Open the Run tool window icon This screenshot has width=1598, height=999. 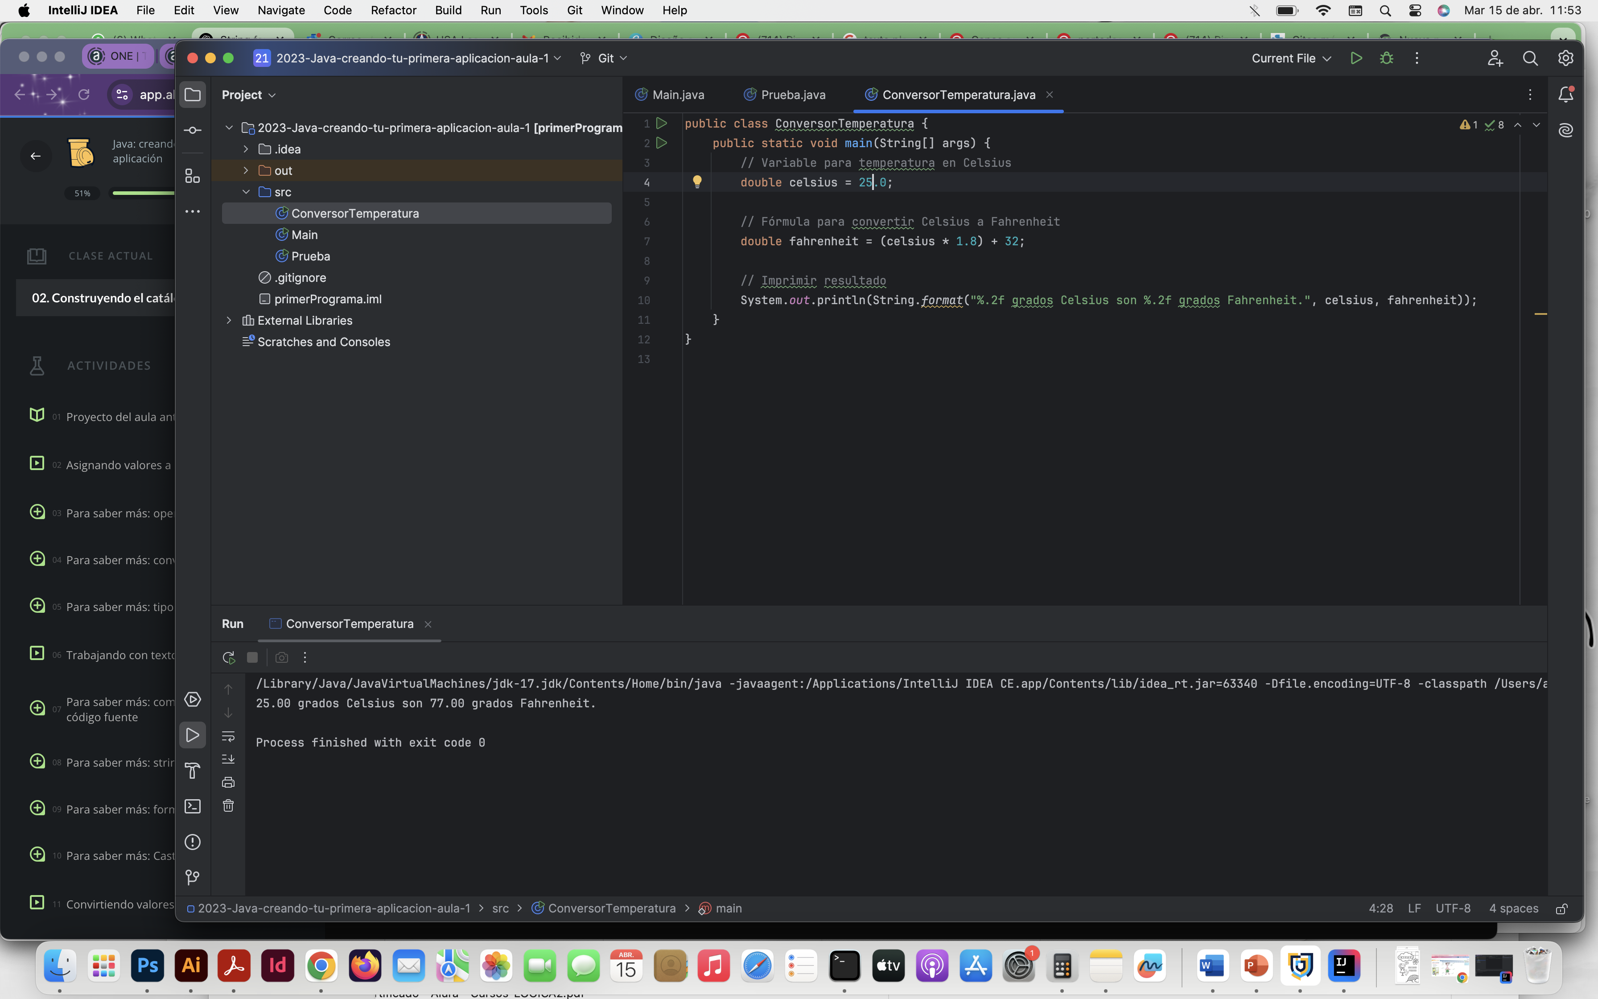[192, 735]
